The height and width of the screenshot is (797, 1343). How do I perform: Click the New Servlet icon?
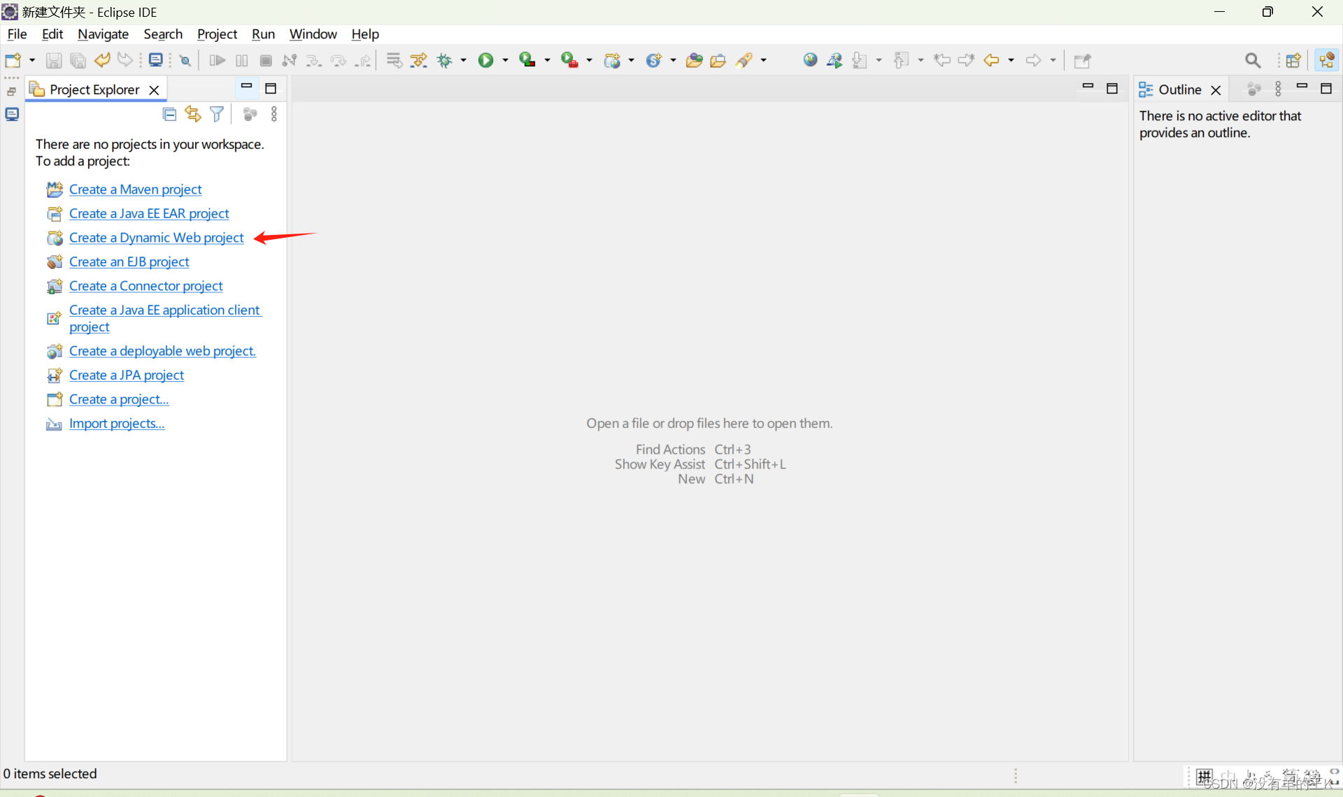click(654, 61)
